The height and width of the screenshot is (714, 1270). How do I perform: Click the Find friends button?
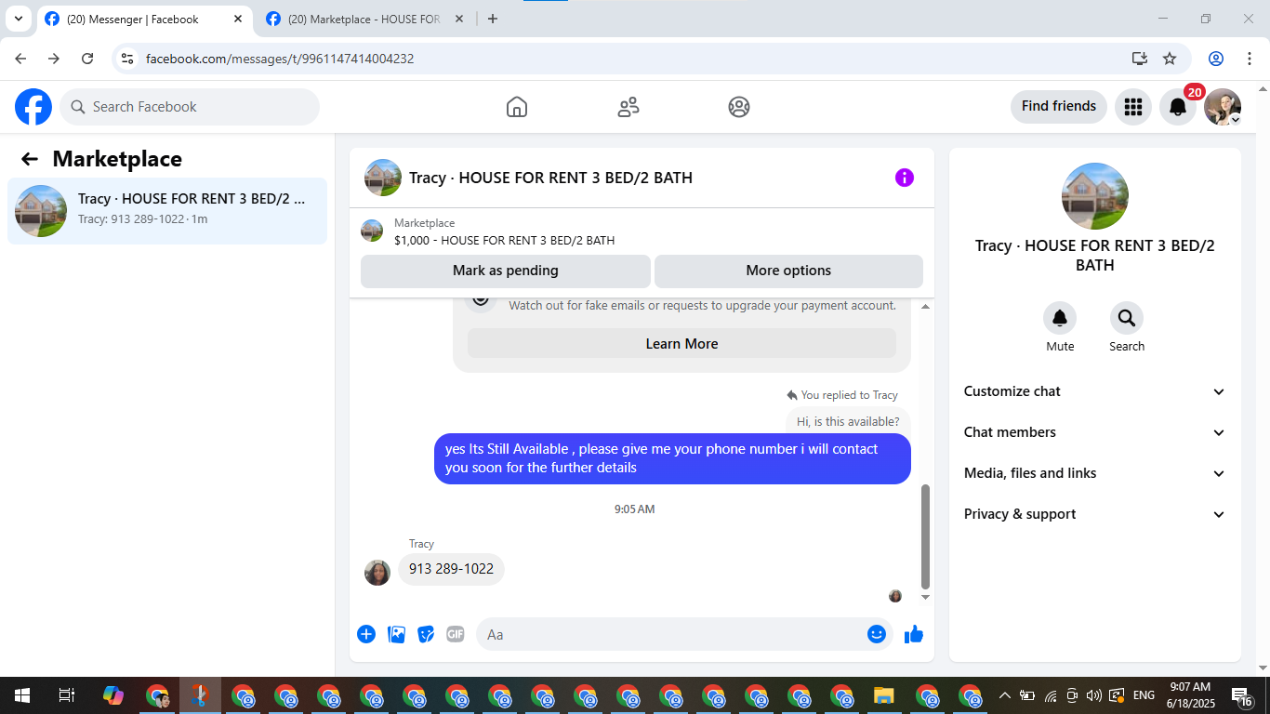click(1059, 106)
